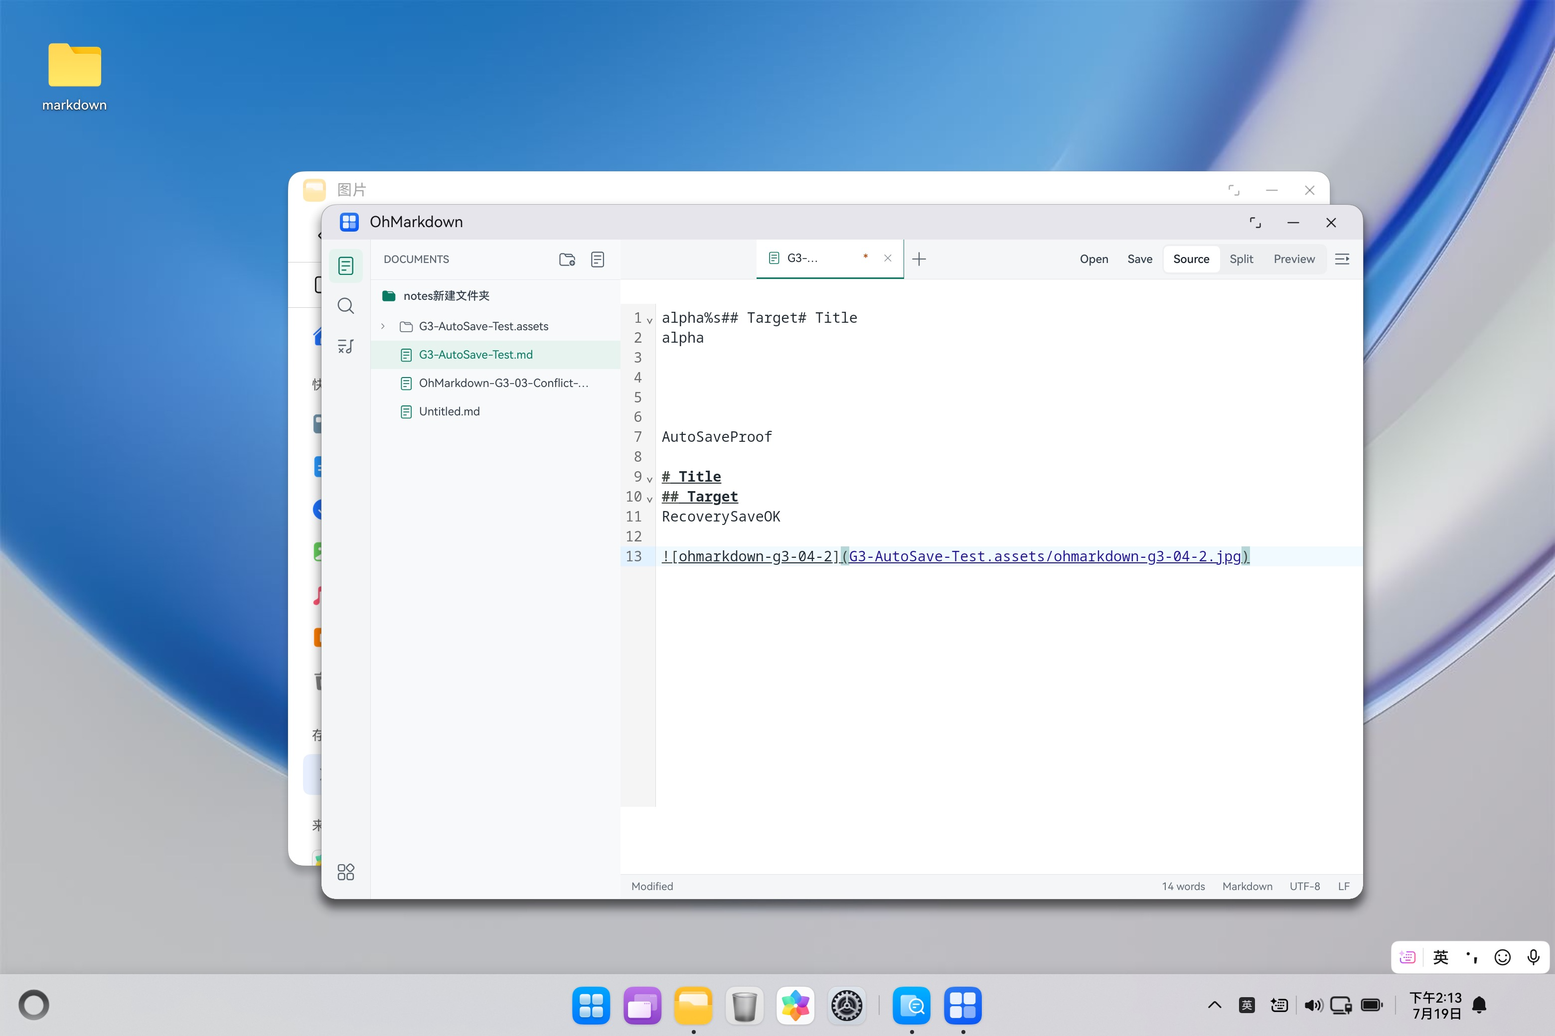The image size is (1555, 1036).
Task: Click the AutoSaveProof text on line 7
Action: 717,437
